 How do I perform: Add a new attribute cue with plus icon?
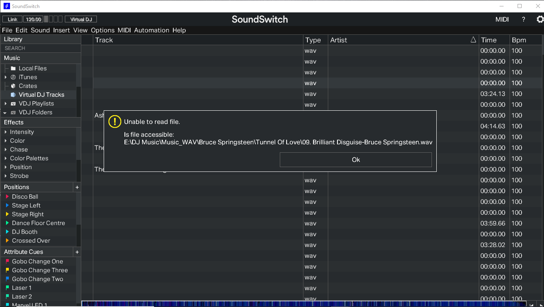coord(77,252)
